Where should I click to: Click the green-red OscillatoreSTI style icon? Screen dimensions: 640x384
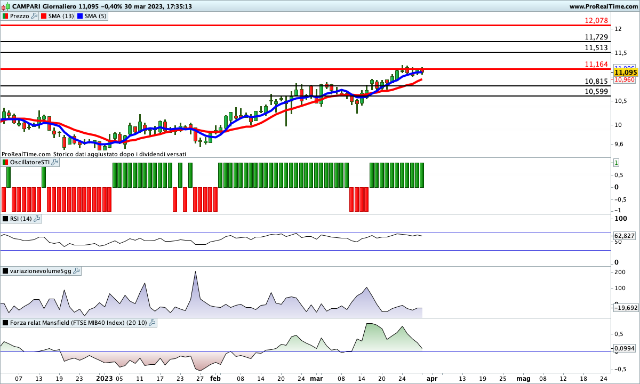tap(5, 162)
